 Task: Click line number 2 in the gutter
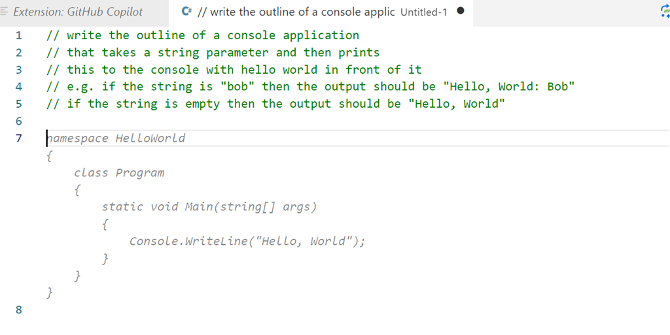pyautogui.click(x=18, y=52)
